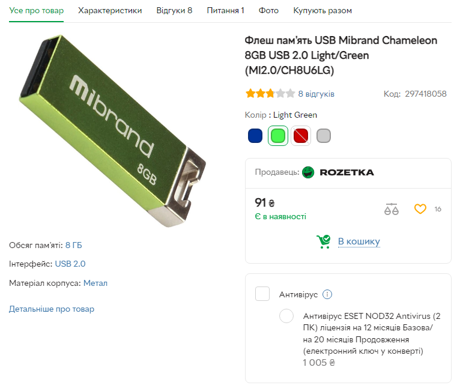Go to the Фото tab
Image resolution: width=457 pixels, height=388 pixels.
[268, 10]
